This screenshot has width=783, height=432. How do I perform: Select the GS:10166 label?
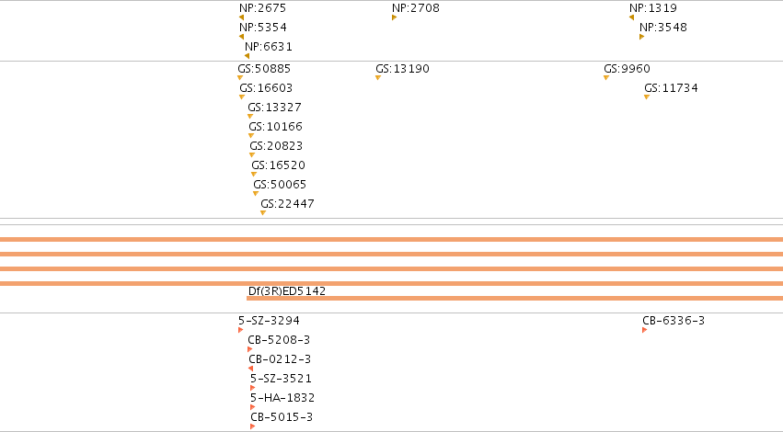(276, 127)
